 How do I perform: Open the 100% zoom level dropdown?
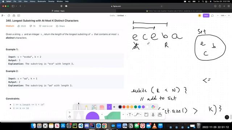coord(223,16)
